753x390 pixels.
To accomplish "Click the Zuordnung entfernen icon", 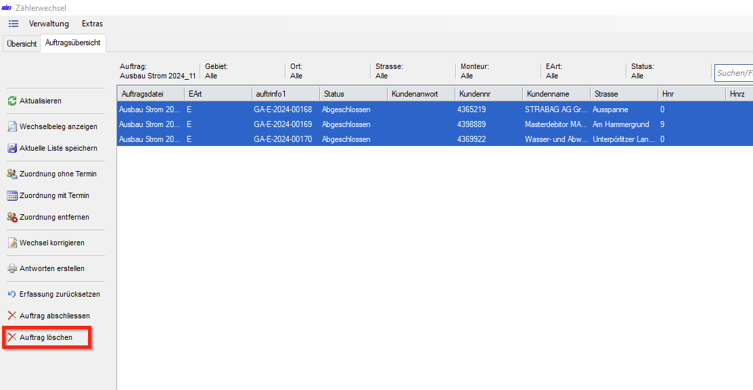I will 12,217.
